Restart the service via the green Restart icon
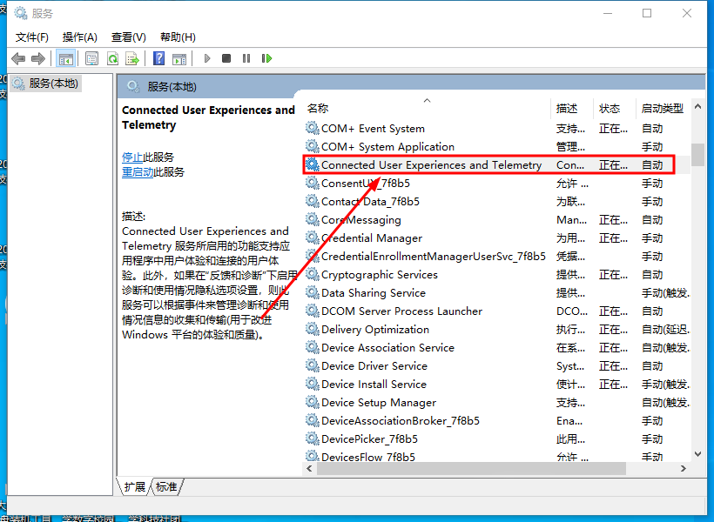Screen dimensions: 714x522 (266, 58)
